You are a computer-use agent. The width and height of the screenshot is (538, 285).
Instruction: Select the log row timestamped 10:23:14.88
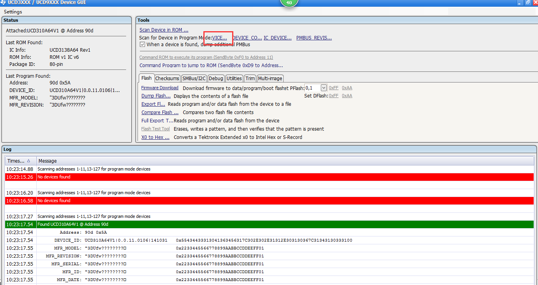(270, 169)
